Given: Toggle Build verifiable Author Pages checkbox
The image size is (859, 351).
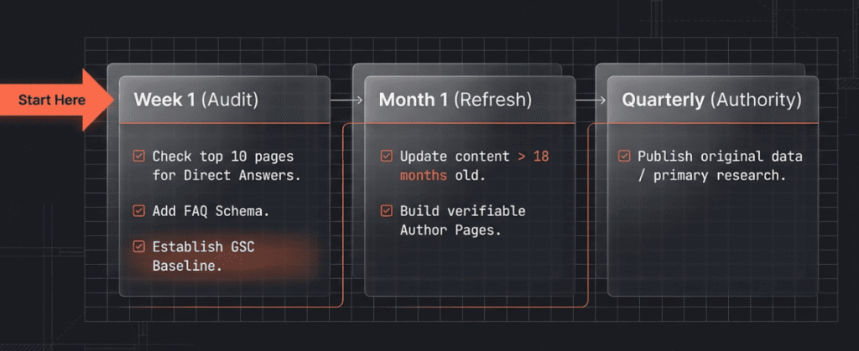Looking at the screenshot, I should tap(386, 211).
